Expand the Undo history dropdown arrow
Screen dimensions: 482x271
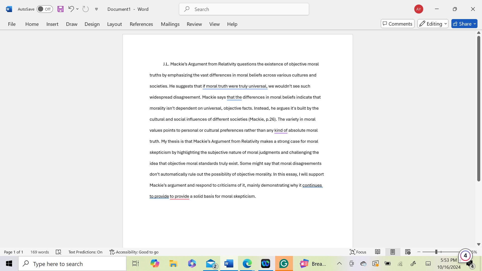[77, 9]
